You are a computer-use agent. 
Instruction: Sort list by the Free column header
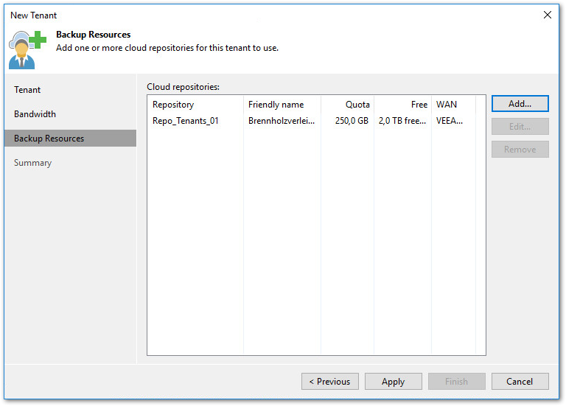click(419, 105)
